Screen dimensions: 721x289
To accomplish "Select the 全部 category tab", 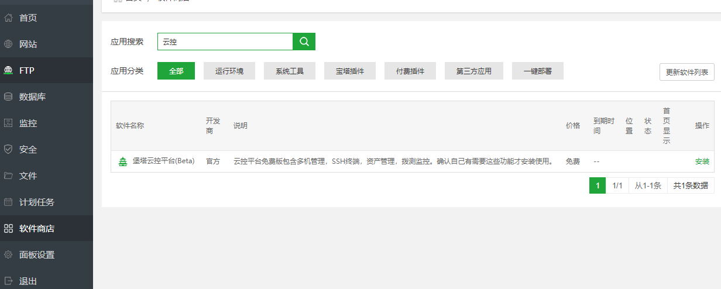I will 176,71.
